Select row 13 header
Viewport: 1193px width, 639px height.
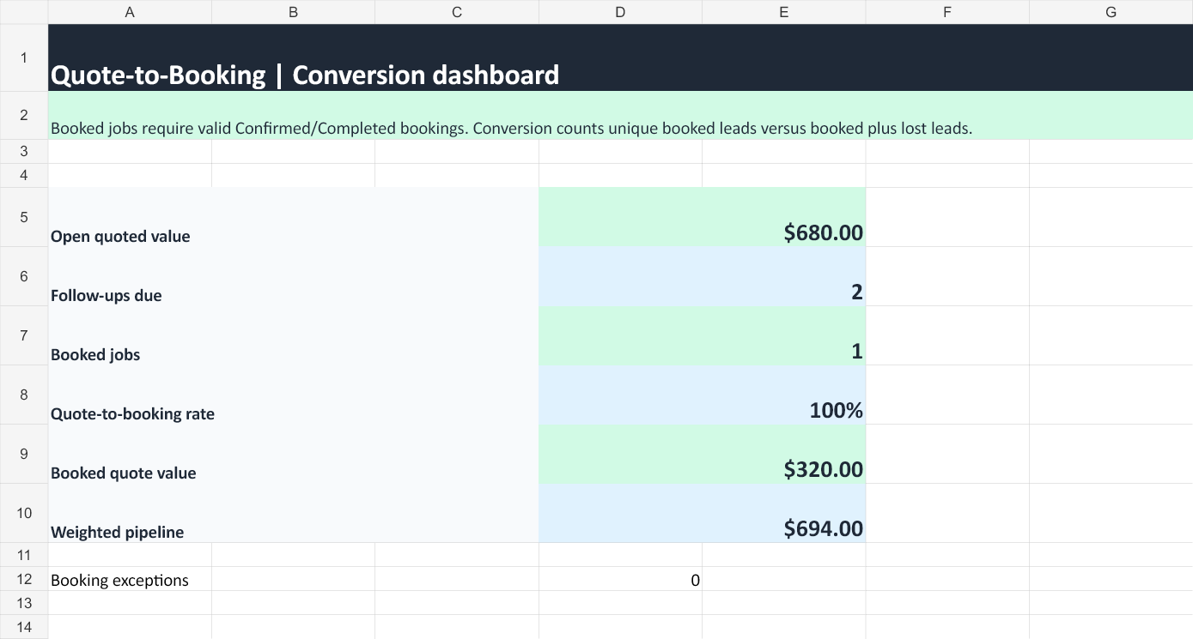click(24, 603)
